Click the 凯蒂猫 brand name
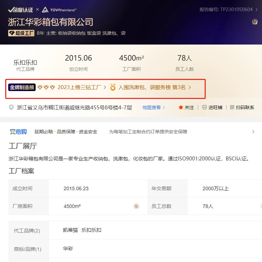 [70, 230]
